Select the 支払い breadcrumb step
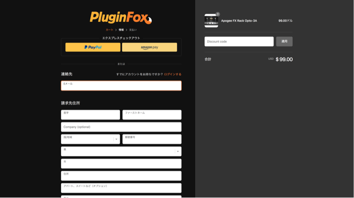354x198 pixels. (133, 30)
